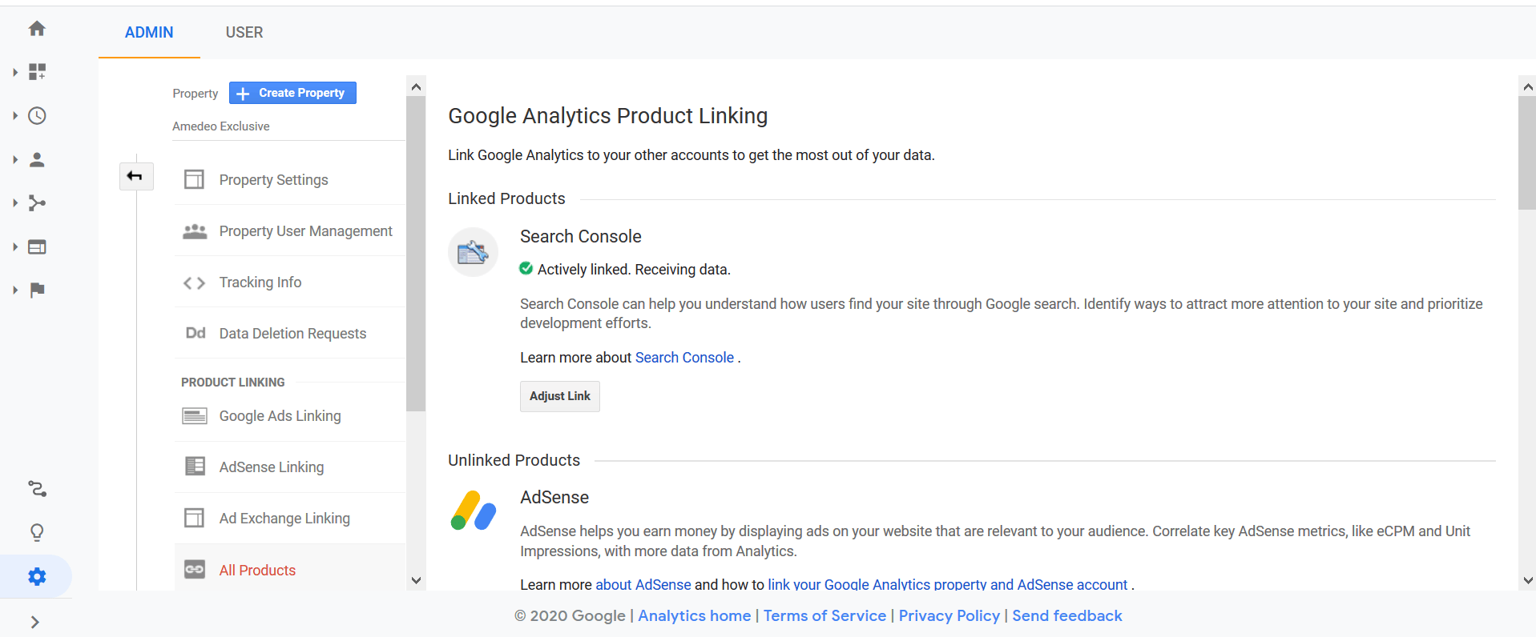Select the Customization dashboard icon
The image size is (1536, 637).
tap(37, 71)
